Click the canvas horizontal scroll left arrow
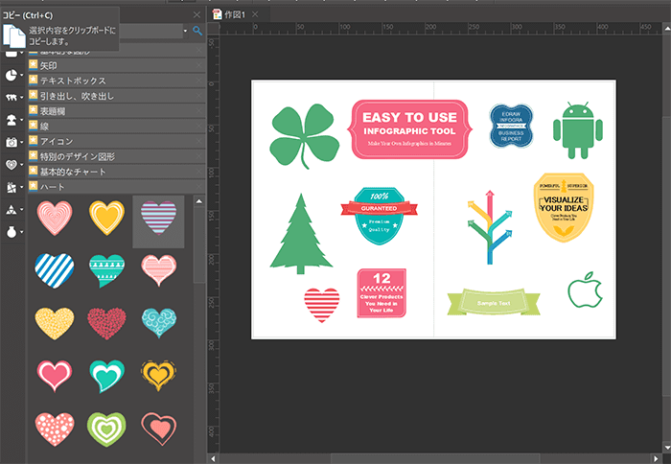Screen dimensions: 671x464 click(x=213, y=458)
